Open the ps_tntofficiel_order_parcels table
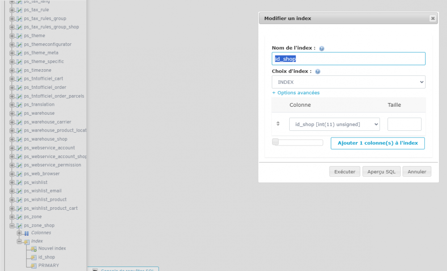The height and width of the screenshot is (271, 447). (54, 96)
